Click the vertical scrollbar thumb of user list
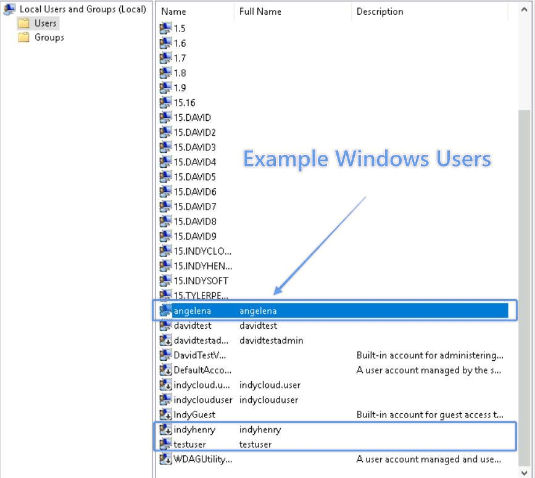535x478 pixels. [525, 288]
